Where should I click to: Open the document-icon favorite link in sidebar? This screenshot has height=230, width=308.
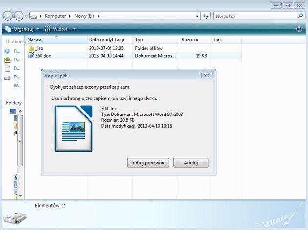click(12, 69)
